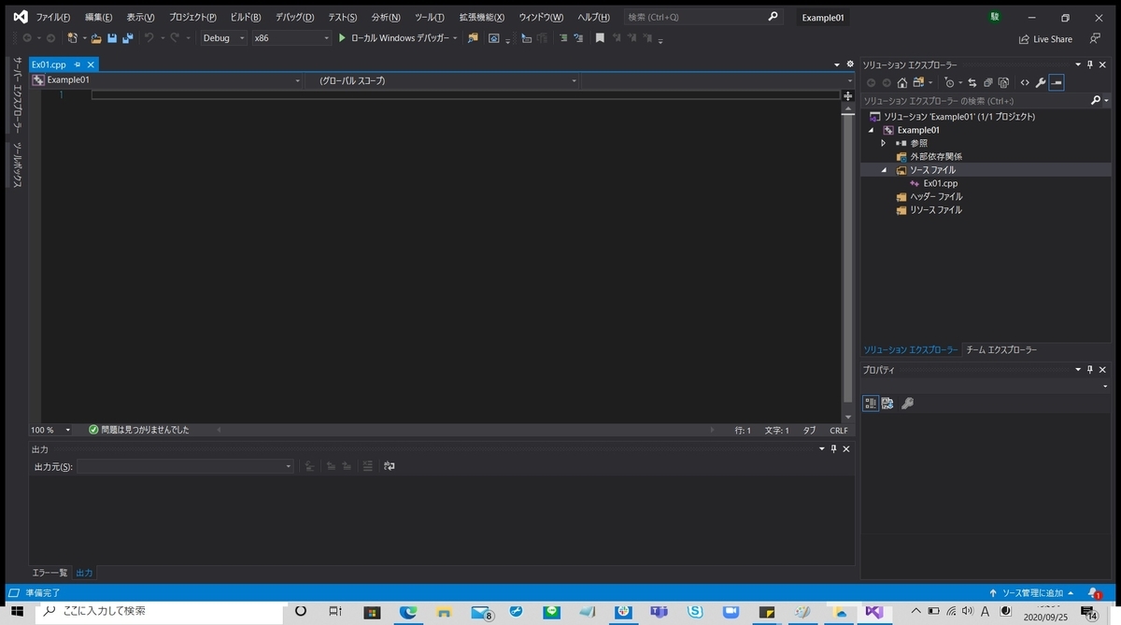
Task: Click the Alphabetical sort icon in Properties panel
Action: pyautogui.click(x=887, y=404)
